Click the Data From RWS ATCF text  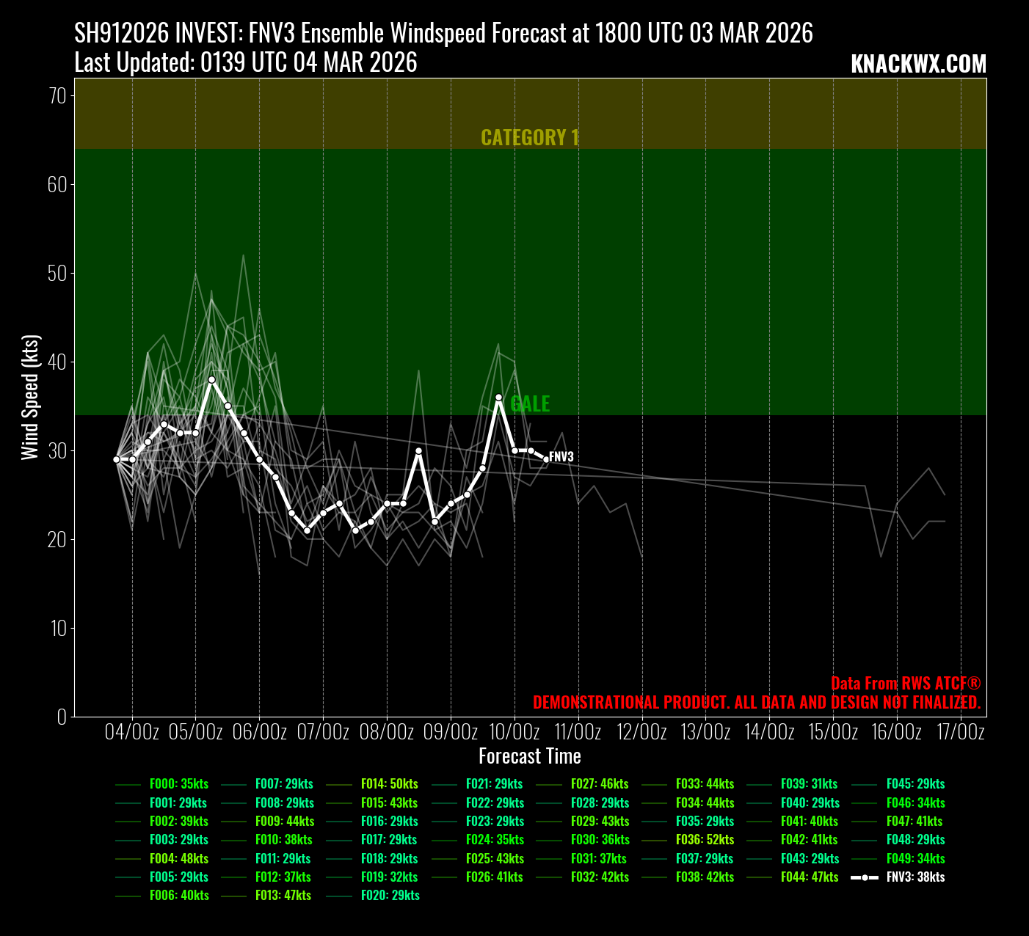pos(905,684)
